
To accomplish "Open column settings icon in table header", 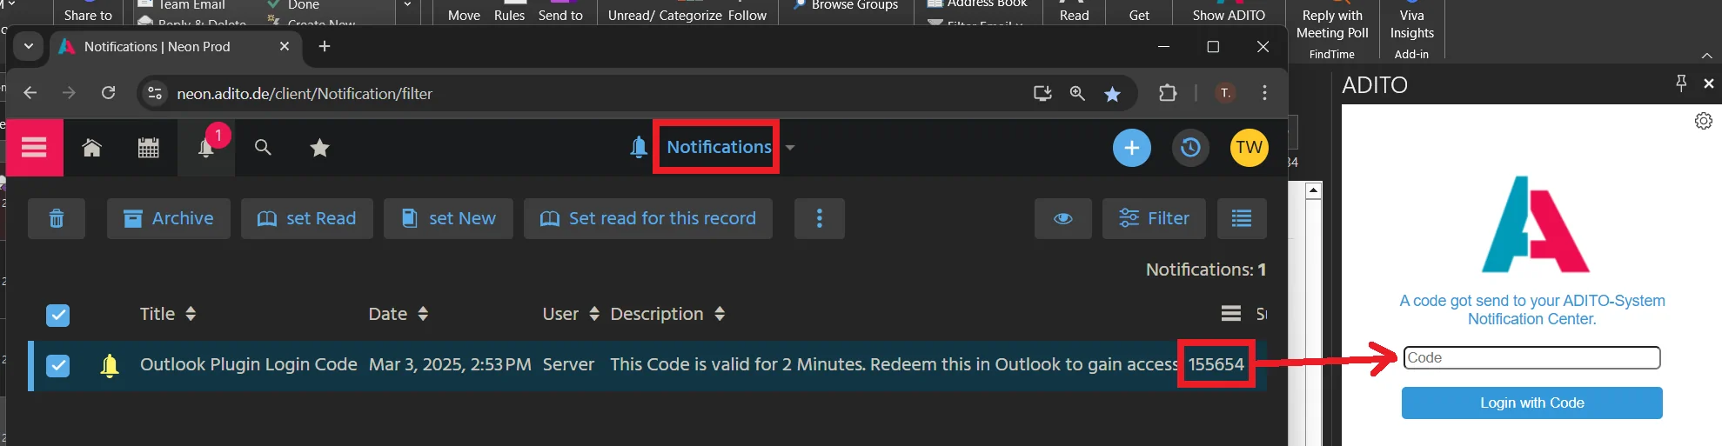I will [1230, 313].
